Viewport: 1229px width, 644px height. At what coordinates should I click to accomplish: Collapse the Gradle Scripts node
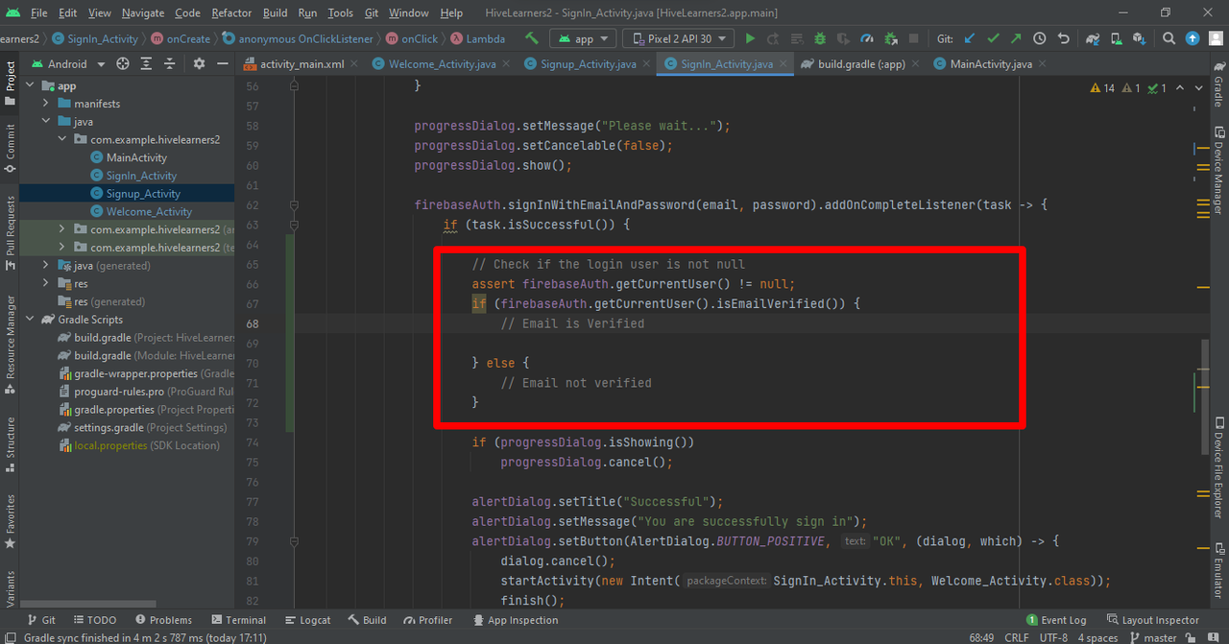(x=30, y=320)
